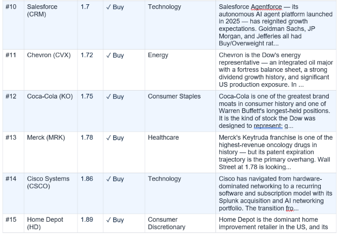Select the score value "1.78" in score column
The width and height of the screenshot is (339, 234).
tap(87, 138)
